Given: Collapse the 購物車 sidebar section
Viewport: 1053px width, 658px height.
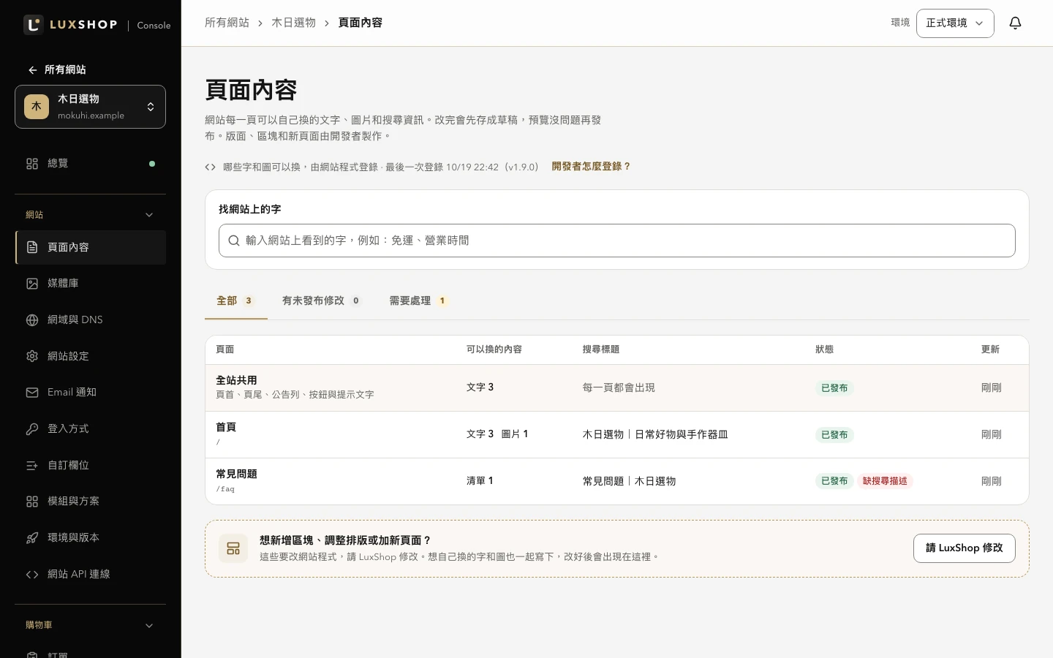Looking at the screenshot, I should (90, 625).
